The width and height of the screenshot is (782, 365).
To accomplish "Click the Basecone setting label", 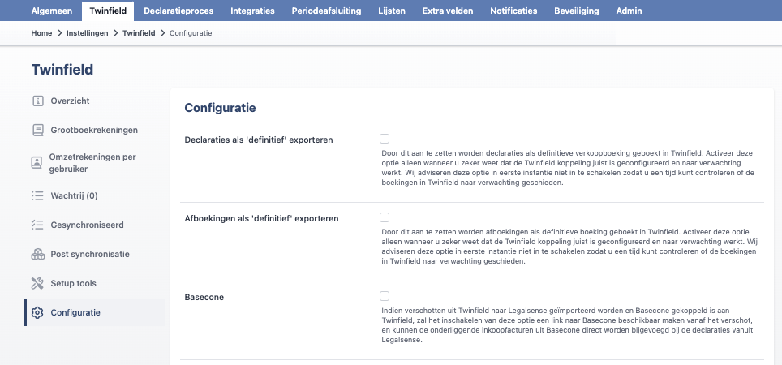I will [204, 297].
